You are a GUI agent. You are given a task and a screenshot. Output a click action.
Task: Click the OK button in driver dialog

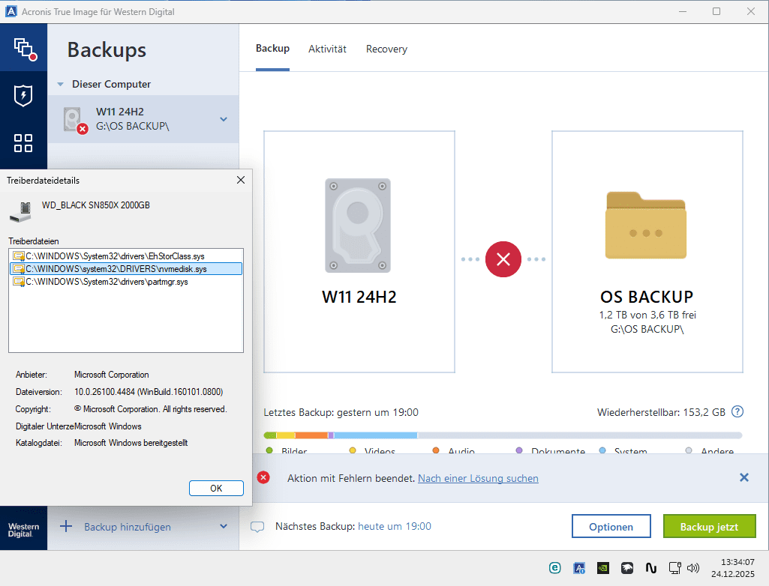point(216,488)
